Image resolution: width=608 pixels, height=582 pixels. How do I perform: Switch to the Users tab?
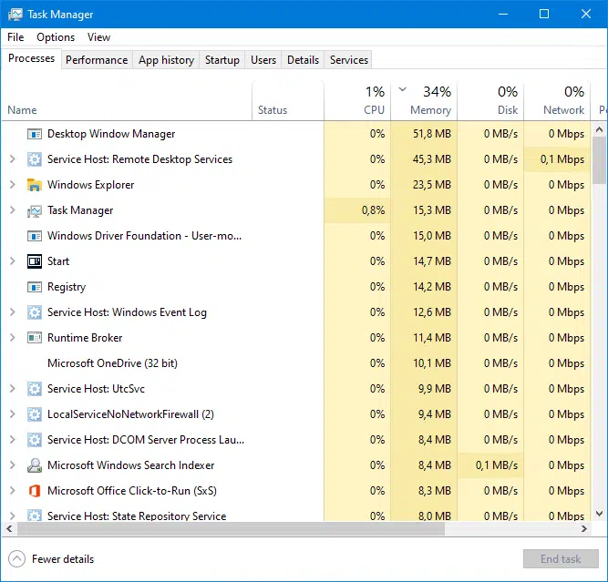coord(263,60)
